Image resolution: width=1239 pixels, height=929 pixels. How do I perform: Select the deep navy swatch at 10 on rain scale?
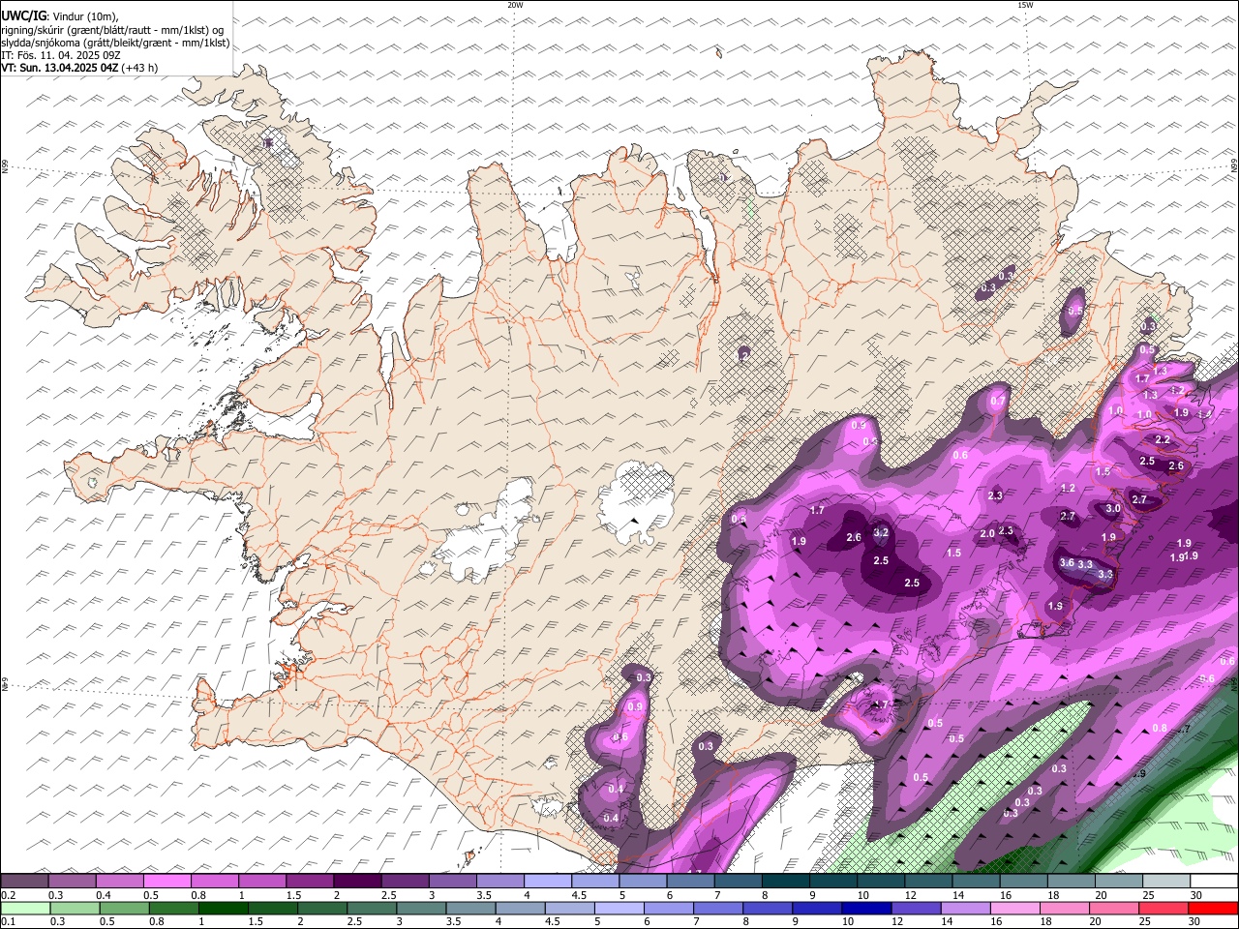click(865, 908)
